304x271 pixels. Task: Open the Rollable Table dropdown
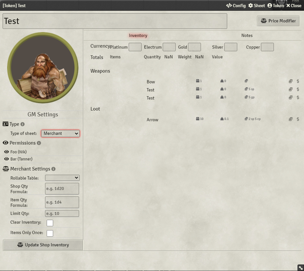click(x=62, y=178)
